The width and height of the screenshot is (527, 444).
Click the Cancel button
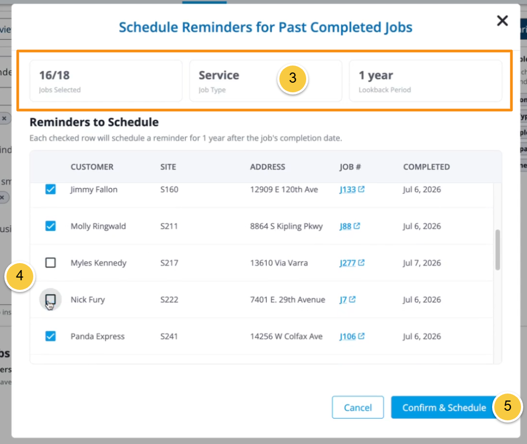(x=358, y=407)
